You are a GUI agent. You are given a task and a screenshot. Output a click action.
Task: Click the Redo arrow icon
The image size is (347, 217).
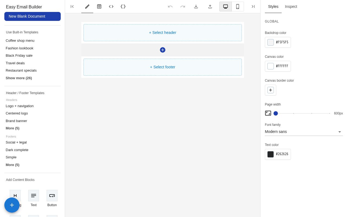click(x=183, y=7)
